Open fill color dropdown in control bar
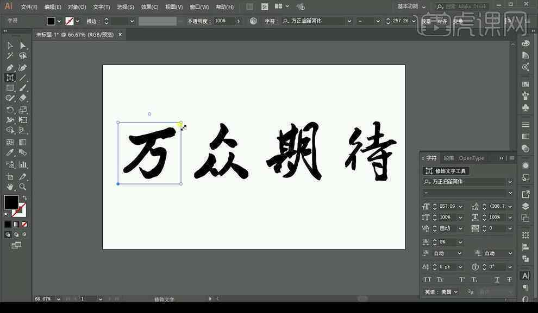This screenshot has width=538, height=313. (x=59, y=21)
